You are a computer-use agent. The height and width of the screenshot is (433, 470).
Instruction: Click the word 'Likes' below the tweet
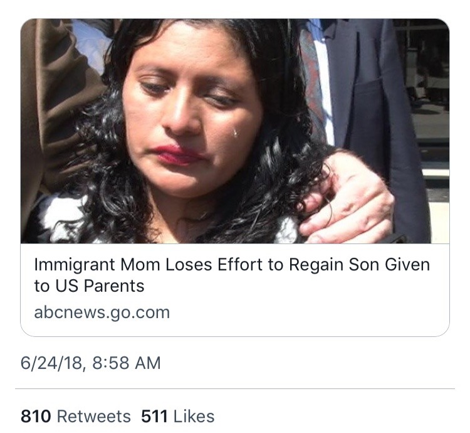point(194,416)
